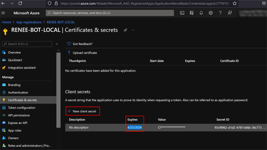Open the Directories and subscriptions filter icon
267x150 pixels.
(191, 13)
